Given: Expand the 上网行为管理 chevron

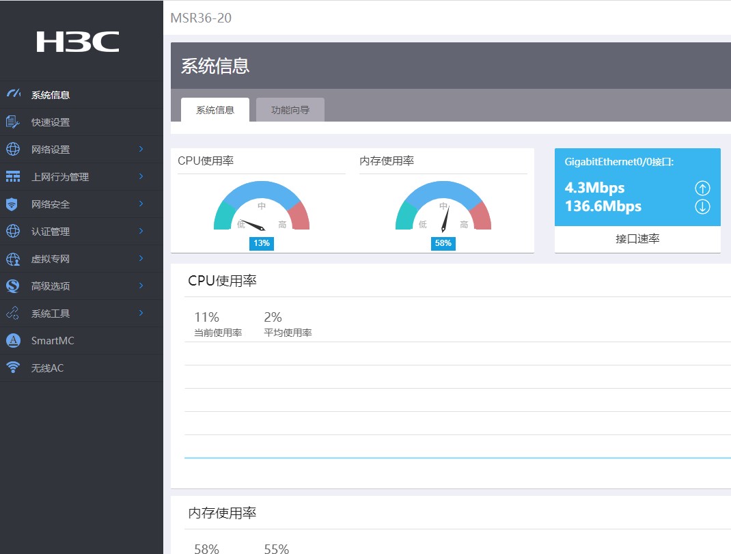Looking at the screenshot, I should tap(141, 176).
